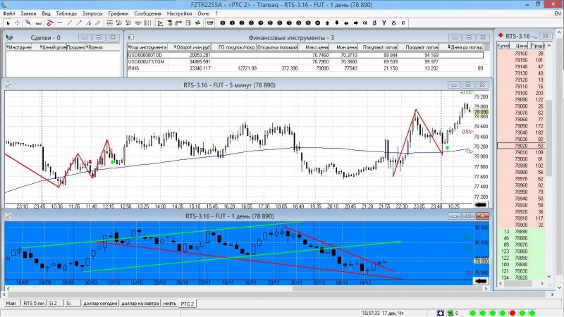This screenshot has height=317, width=564.
Task: Select the crosshair cursor tool
Action: [17, 23]
